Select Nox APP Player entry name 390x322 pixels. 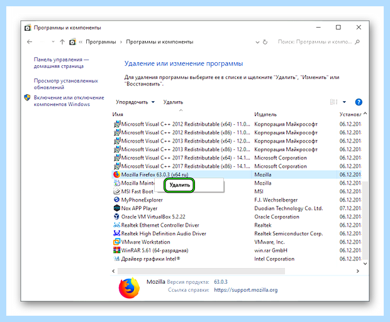pyautogui.click(x=139, y=208)
